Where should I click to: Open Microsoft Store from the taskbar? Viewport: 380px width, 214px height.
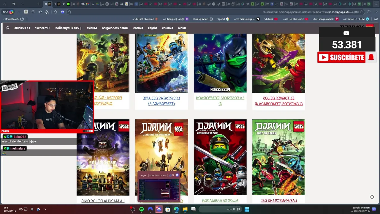(x=167, y=209)
